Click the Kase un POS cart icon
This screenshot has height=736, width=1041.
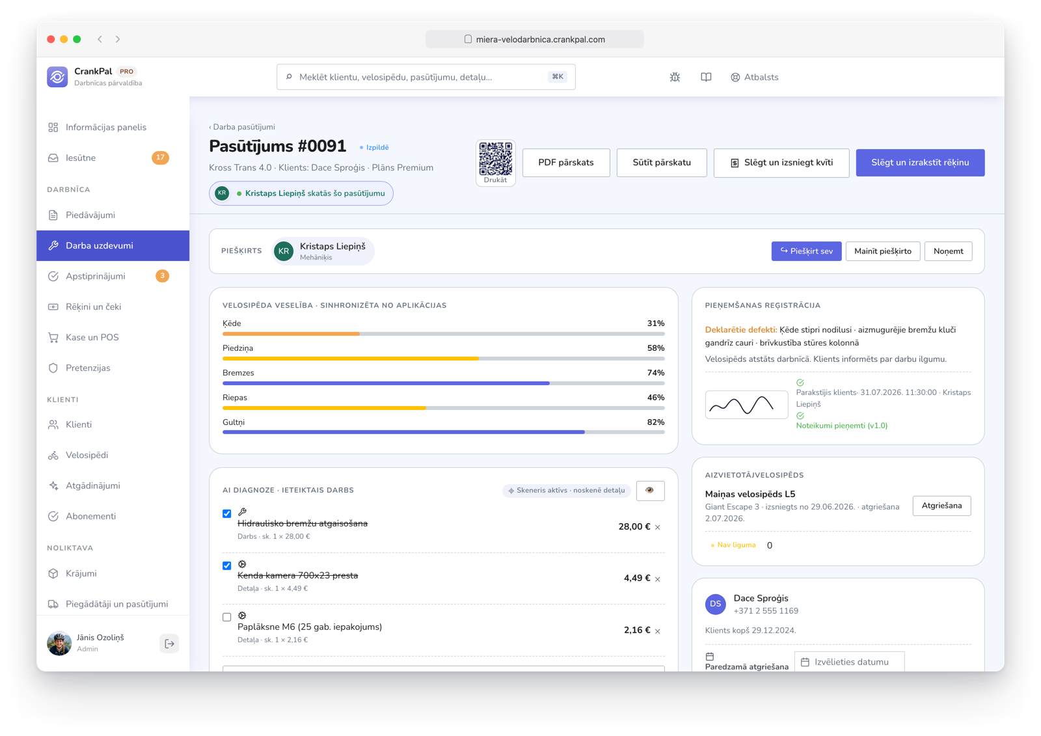point(53,337)
